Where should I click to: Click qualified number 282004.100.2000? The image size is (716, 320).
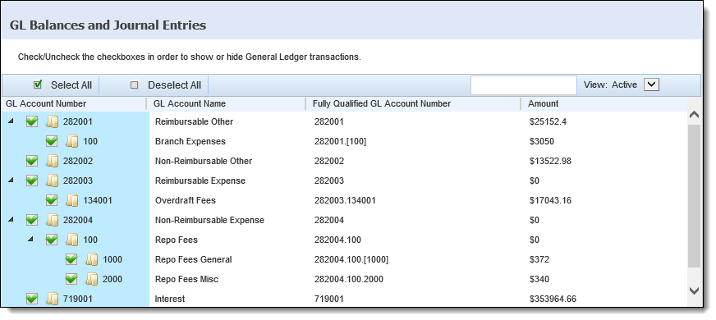349,279
